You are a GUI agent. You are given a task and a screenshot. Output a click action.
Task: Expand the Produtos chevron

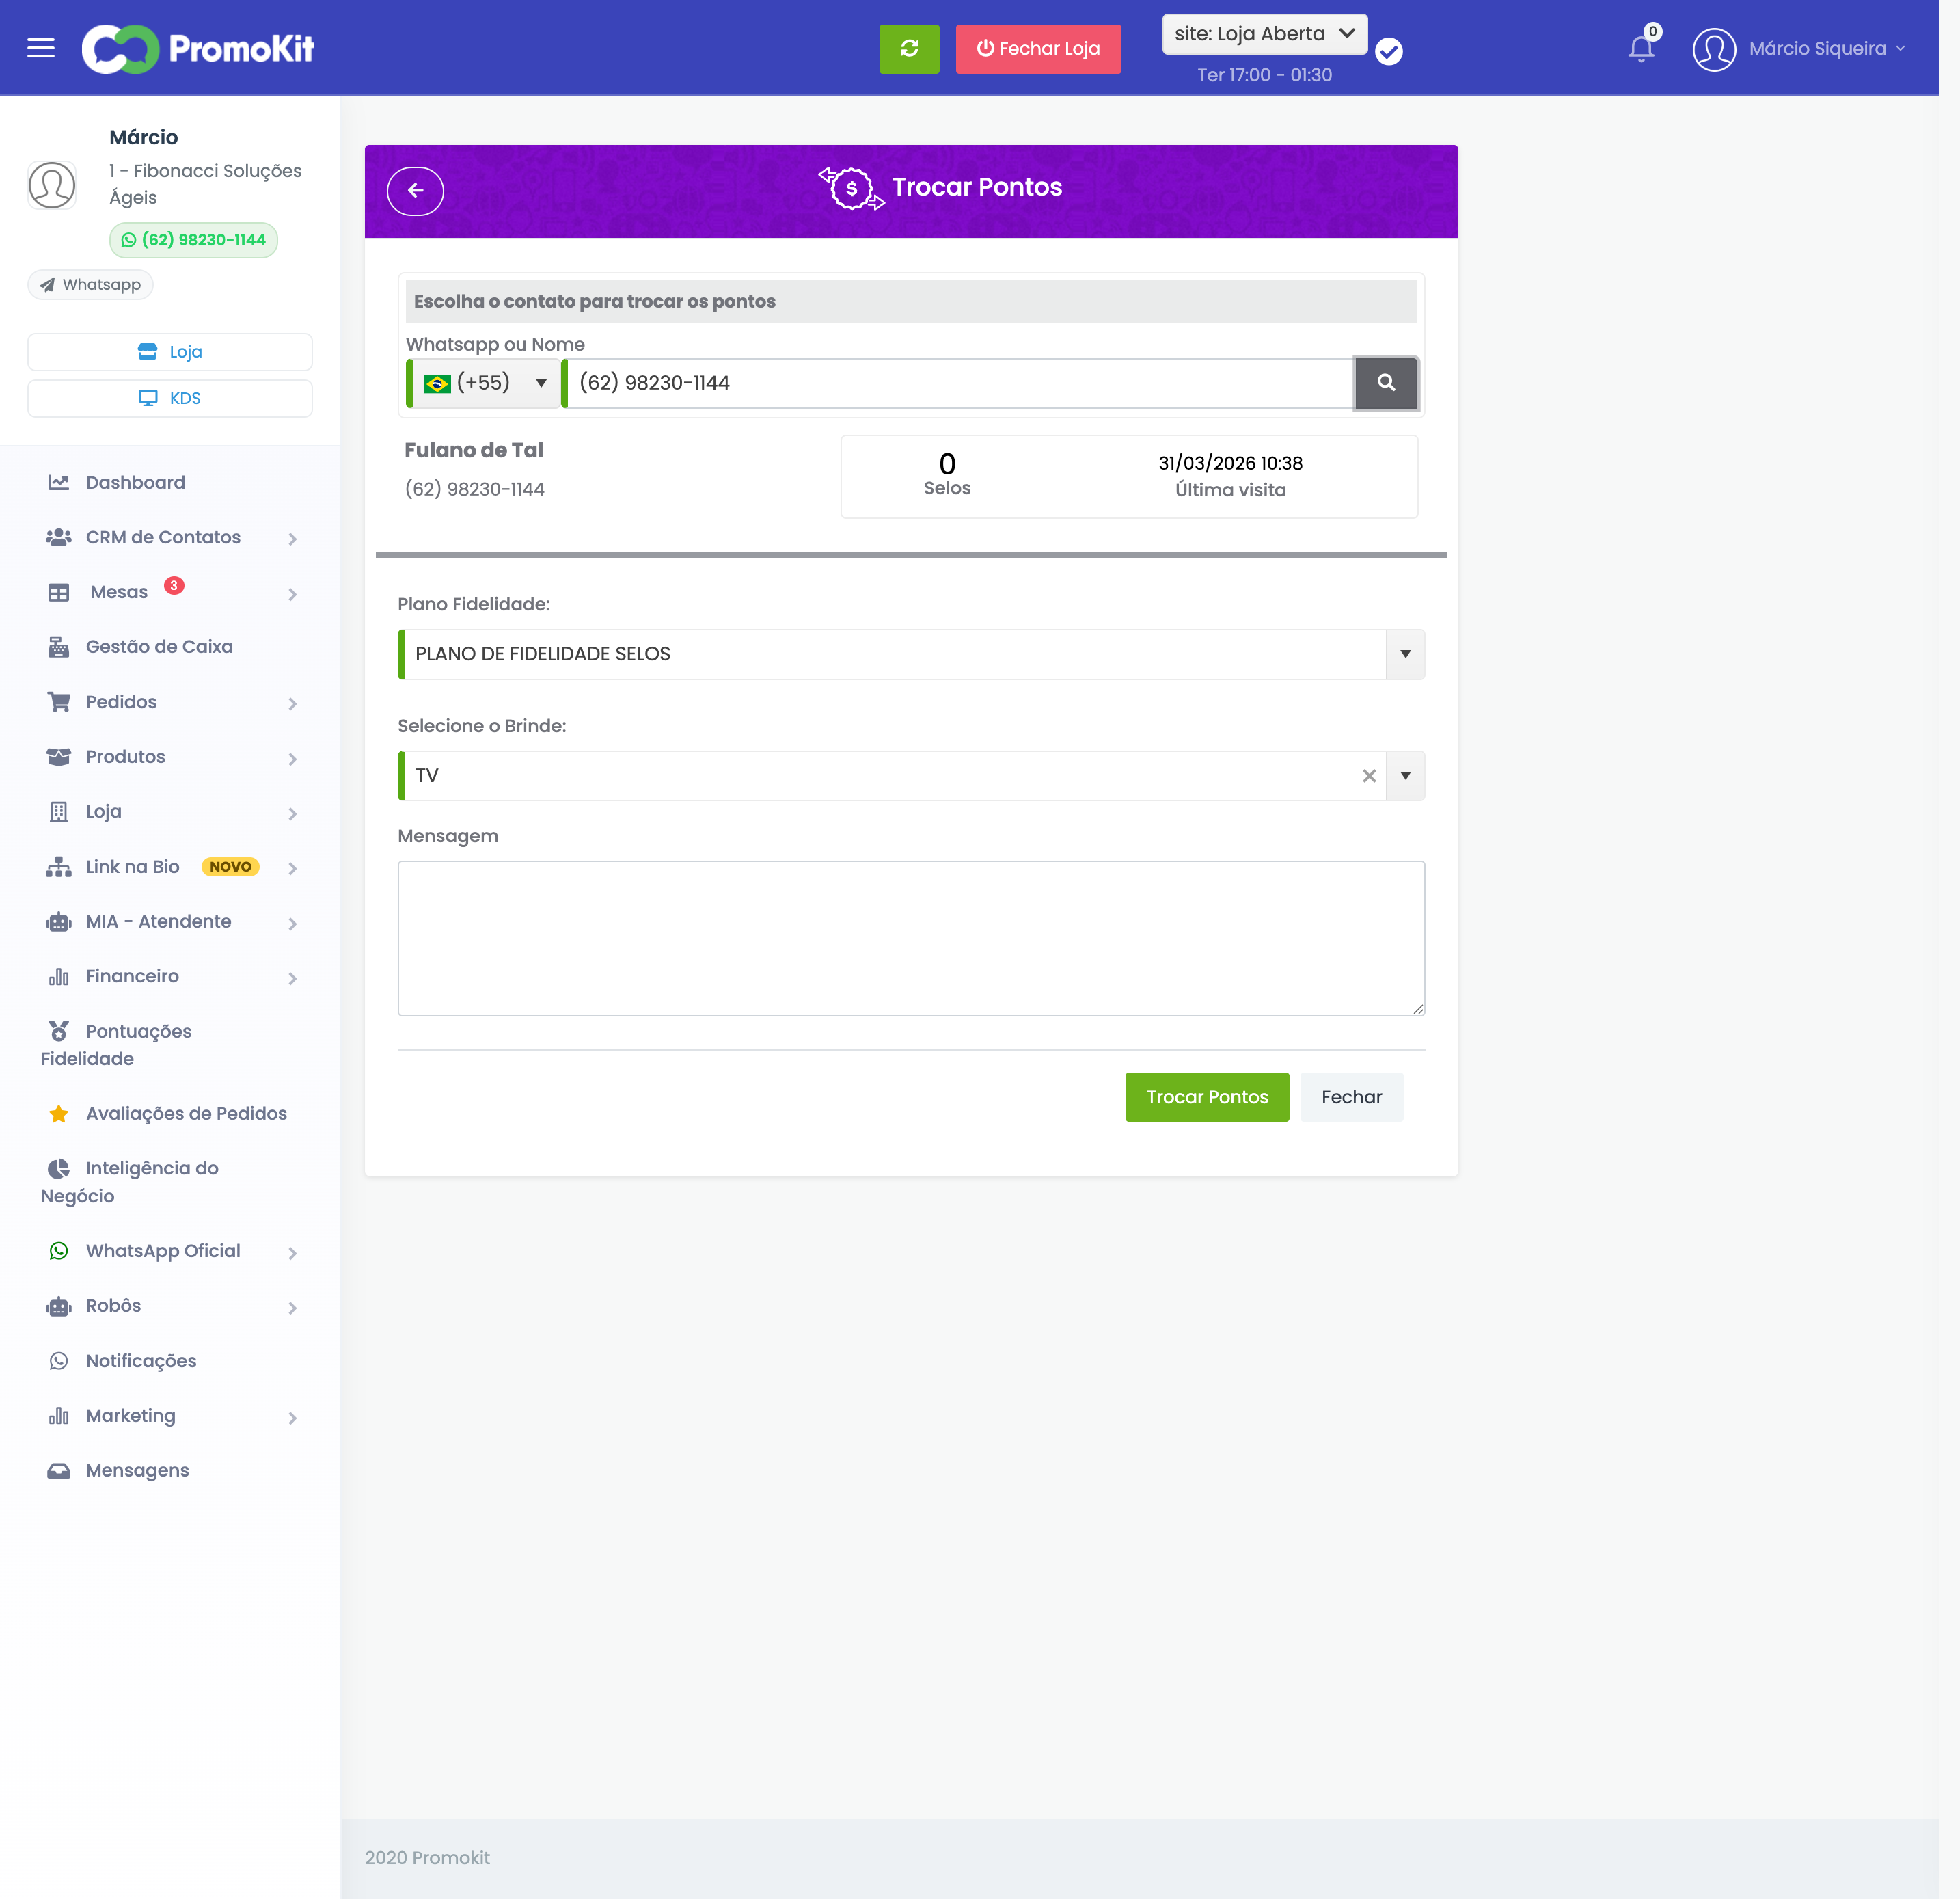coord(292,759)
